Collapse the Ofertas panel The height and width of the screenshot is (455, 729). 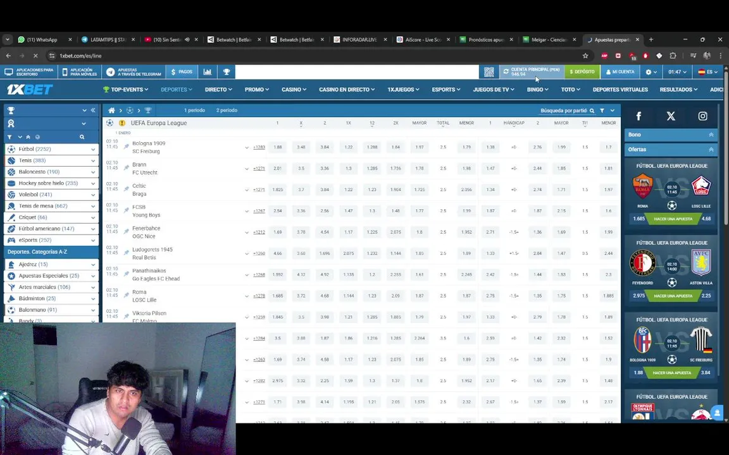click(x=711, y=150)
